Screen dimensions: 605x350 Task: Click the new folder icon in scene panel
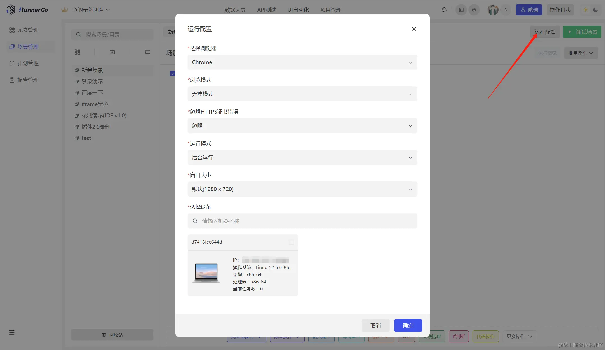(112, 52)
